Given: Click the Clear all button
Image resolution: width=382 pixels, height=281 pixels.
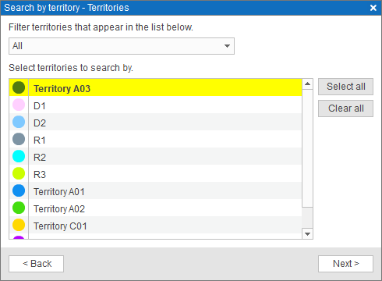Looking at the screenshot, I should point(345,108).
